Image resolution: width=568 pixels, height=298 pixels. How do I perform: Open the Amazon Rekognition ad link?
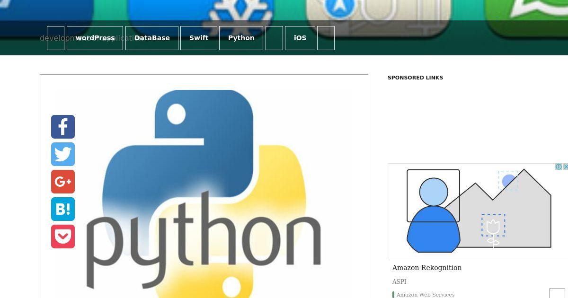(x=427, y=268)
